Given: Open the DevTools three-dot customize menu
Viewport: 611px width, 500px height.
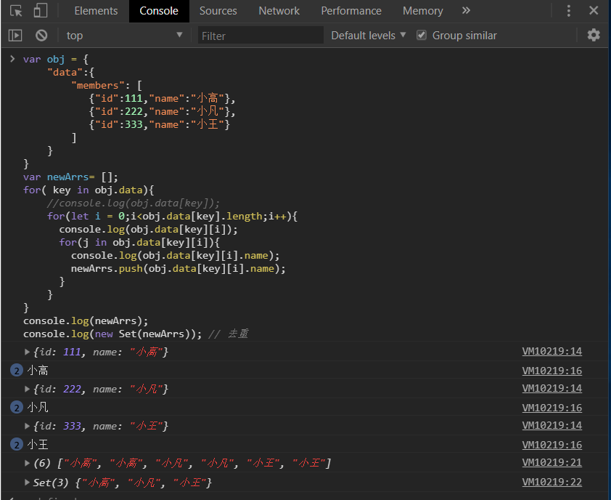Looking at the screenshot, I should [568, 11].
